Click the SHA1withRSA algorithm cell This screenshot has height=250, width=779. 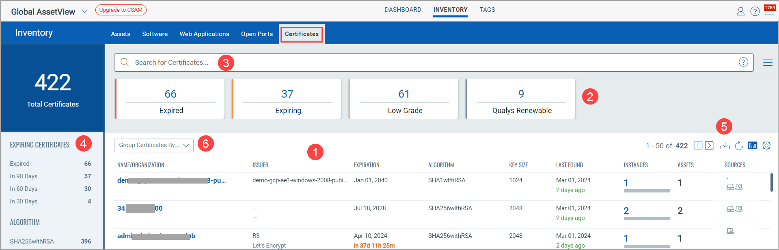pos(447,180)
